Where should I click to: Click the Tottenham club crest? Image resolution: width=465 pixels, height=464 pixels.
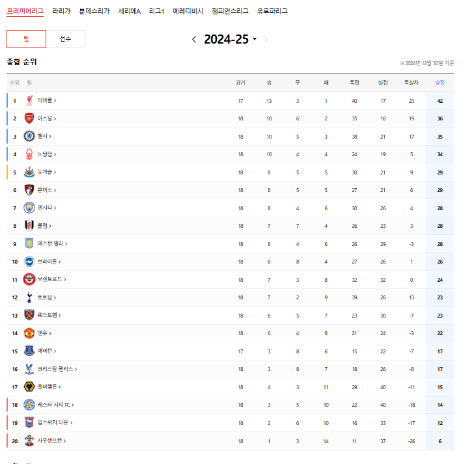click(29, 297)
